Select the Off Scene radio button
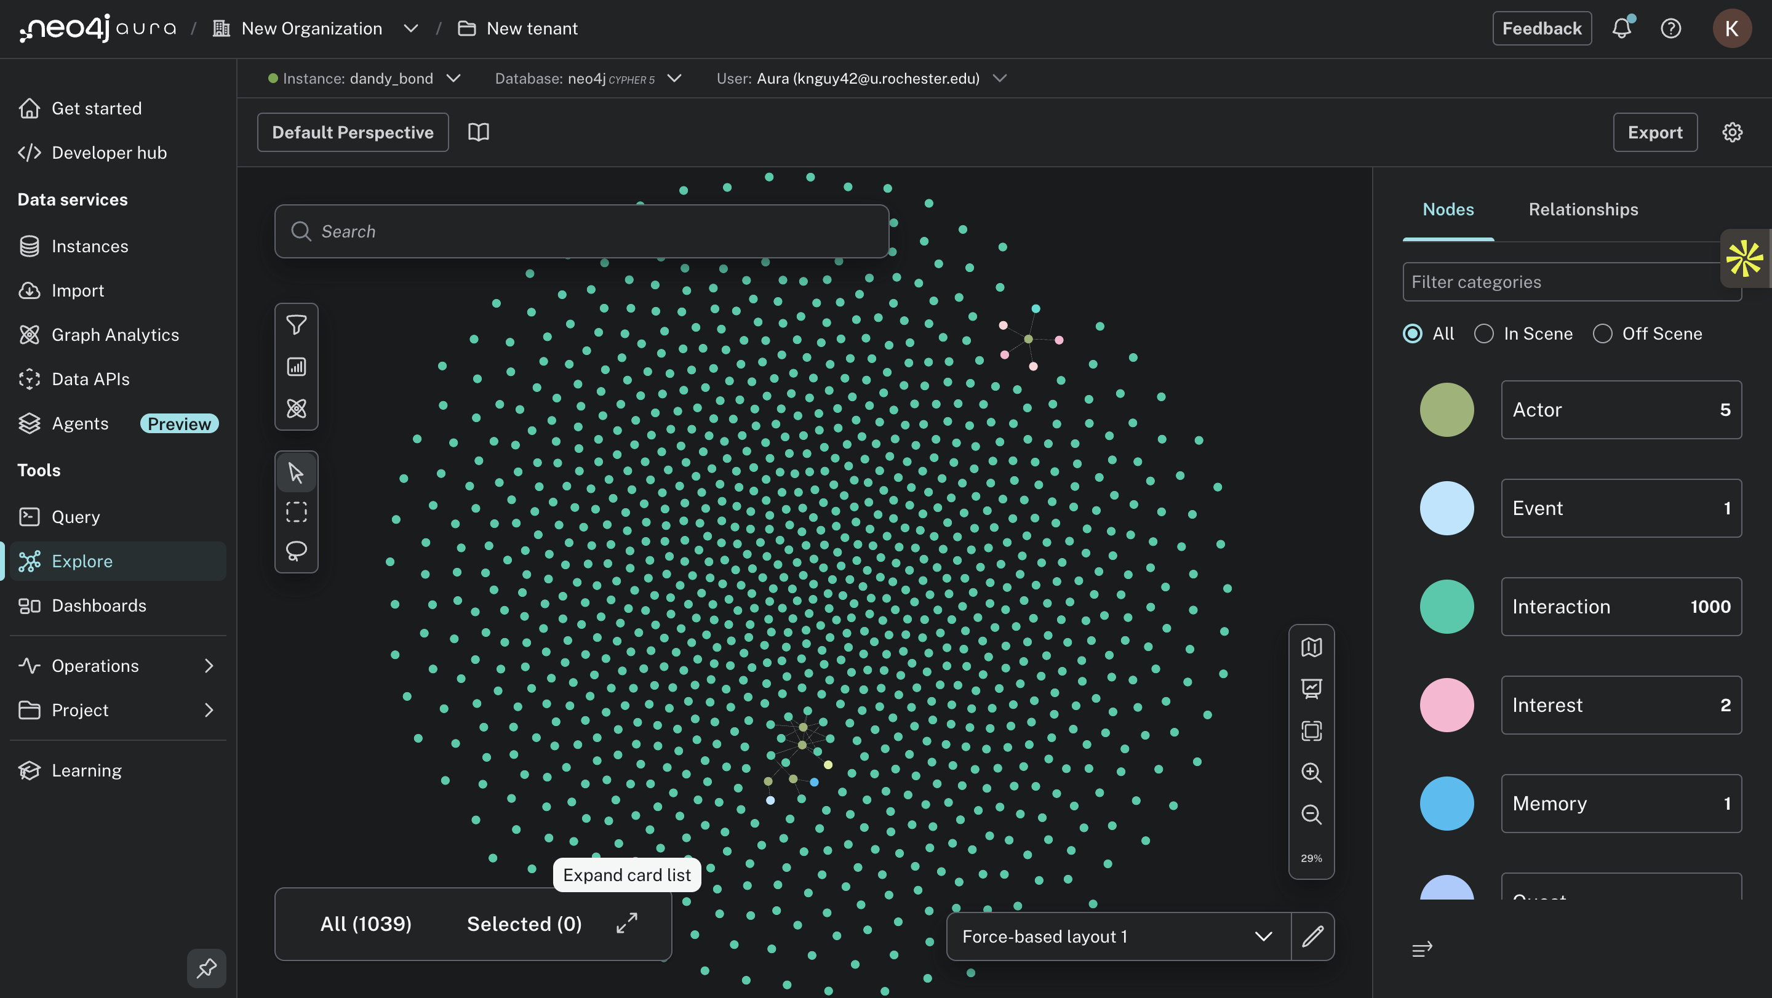The height and width of the screenshot is (998, 1772). pos(1602,333)
